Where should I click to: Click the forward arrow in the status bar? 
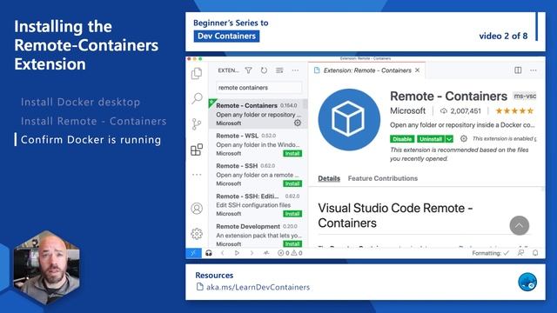252,253
